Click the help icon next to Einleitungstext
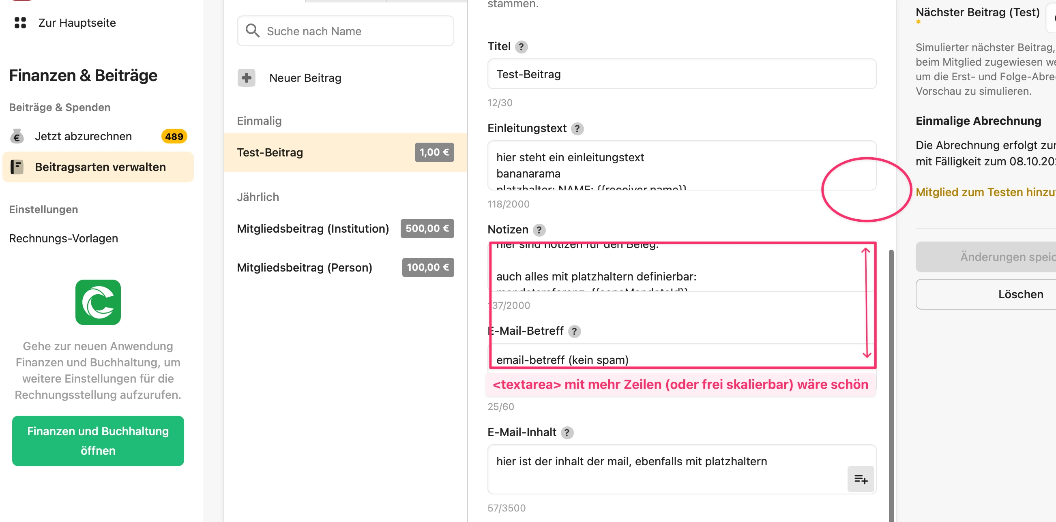The height and width of the screenshot is (522, 1056). click(577, 128)
